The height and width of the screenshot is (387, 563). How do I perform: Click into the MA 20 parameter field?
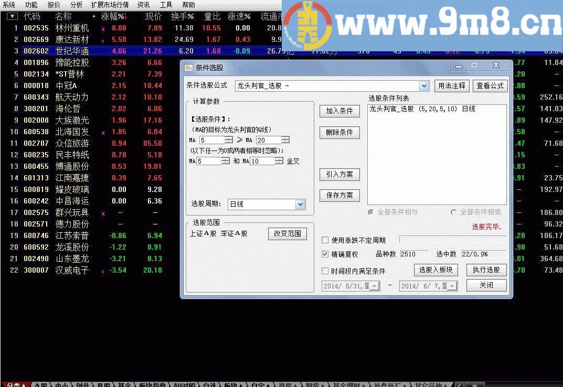(x=269, y=140)
